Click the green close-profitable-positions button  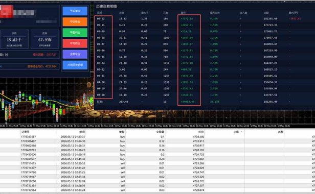(75, 33)
